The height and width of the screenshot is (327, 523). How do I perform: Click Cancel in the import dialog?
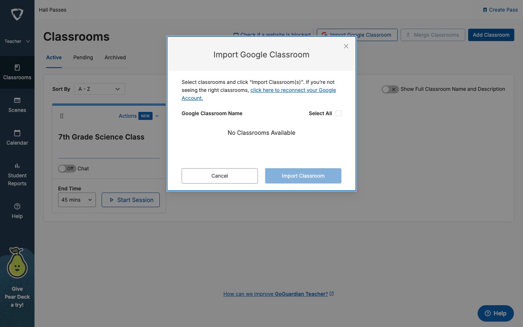220,176
